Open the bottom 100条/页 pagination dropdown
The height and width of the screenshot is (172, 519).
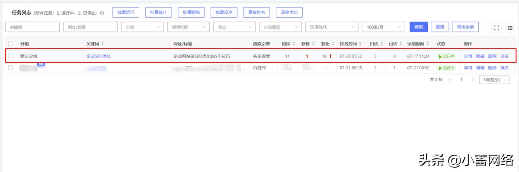(x=494, y=80)
